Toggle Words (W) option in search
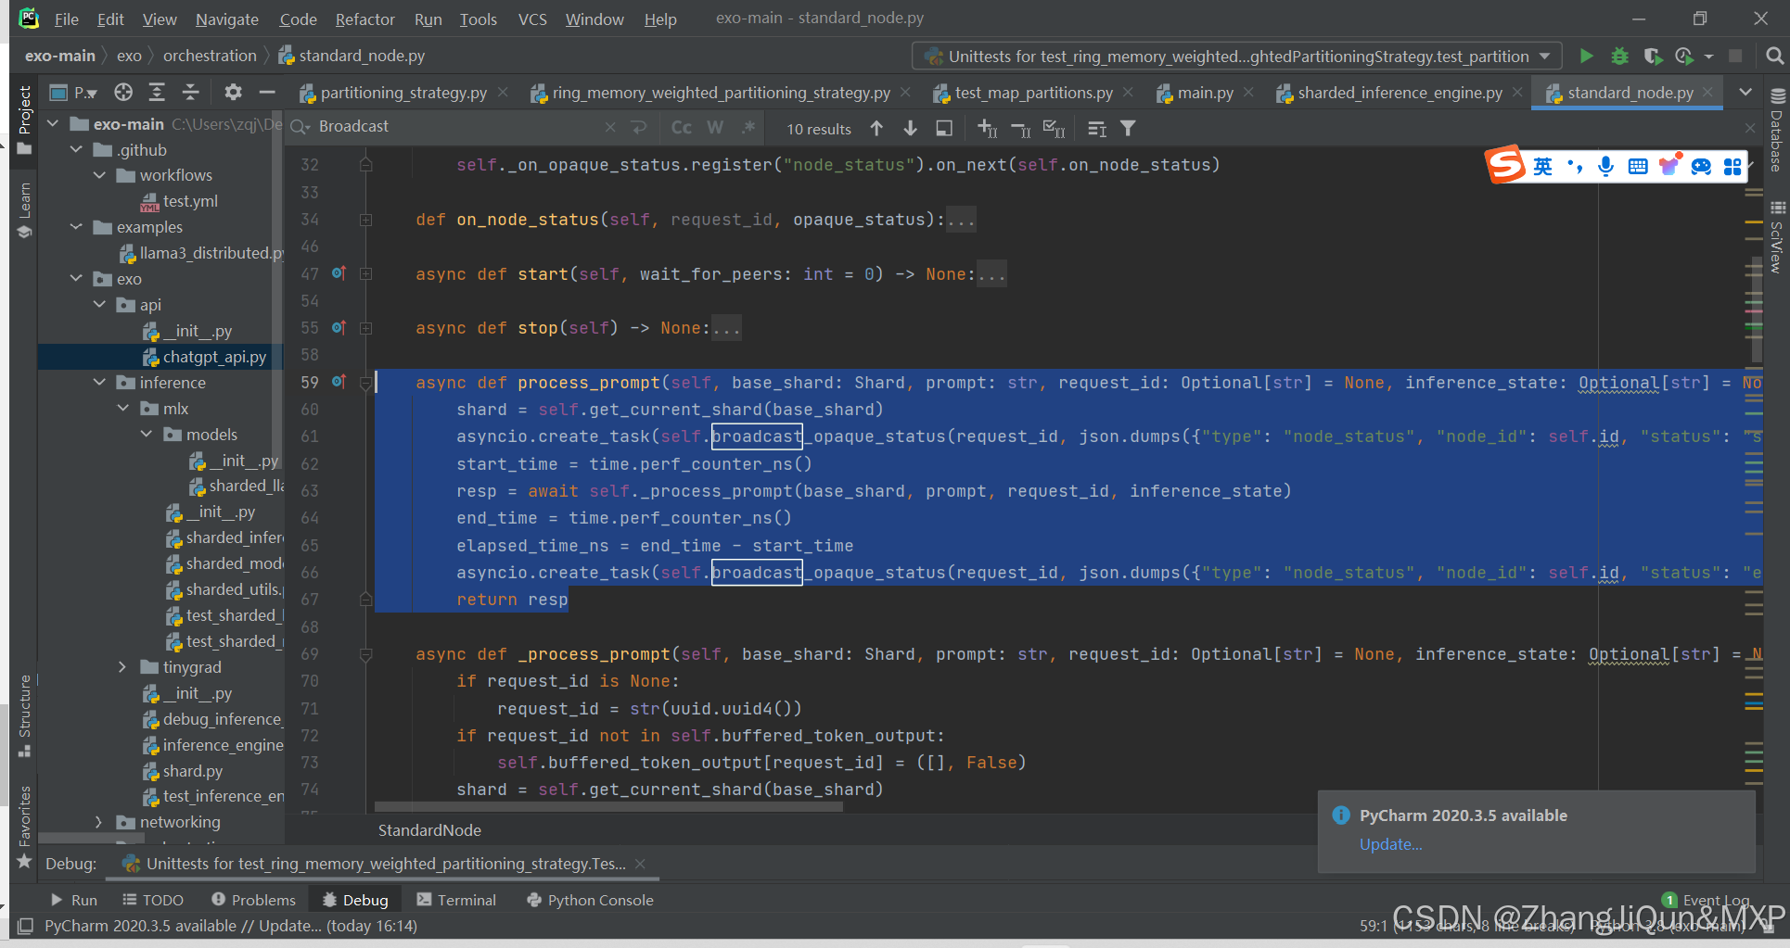 click(715, 128)
